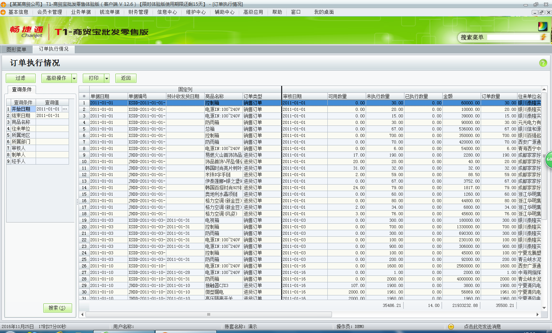This screenshot has width=552, height=333.
Task: Click the 返回 button
Action: (126, 78)
